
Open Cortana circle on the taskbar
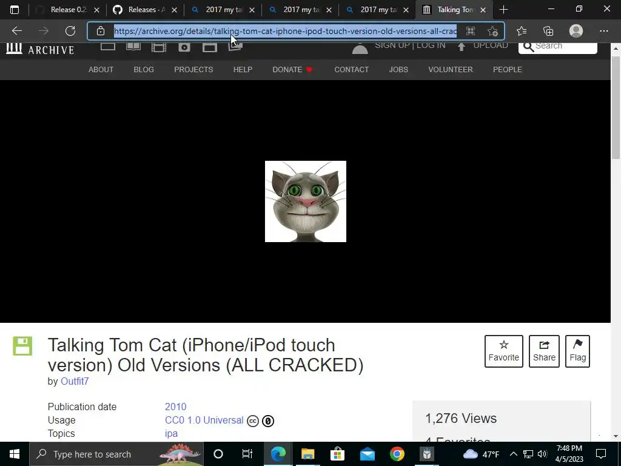coord(218,454)
